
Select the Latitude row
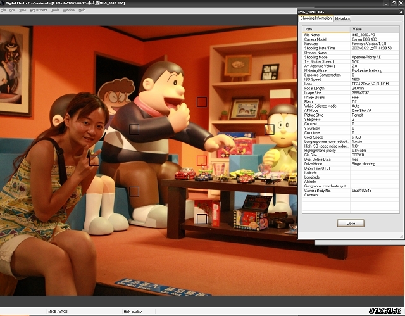tap(351, 173)
